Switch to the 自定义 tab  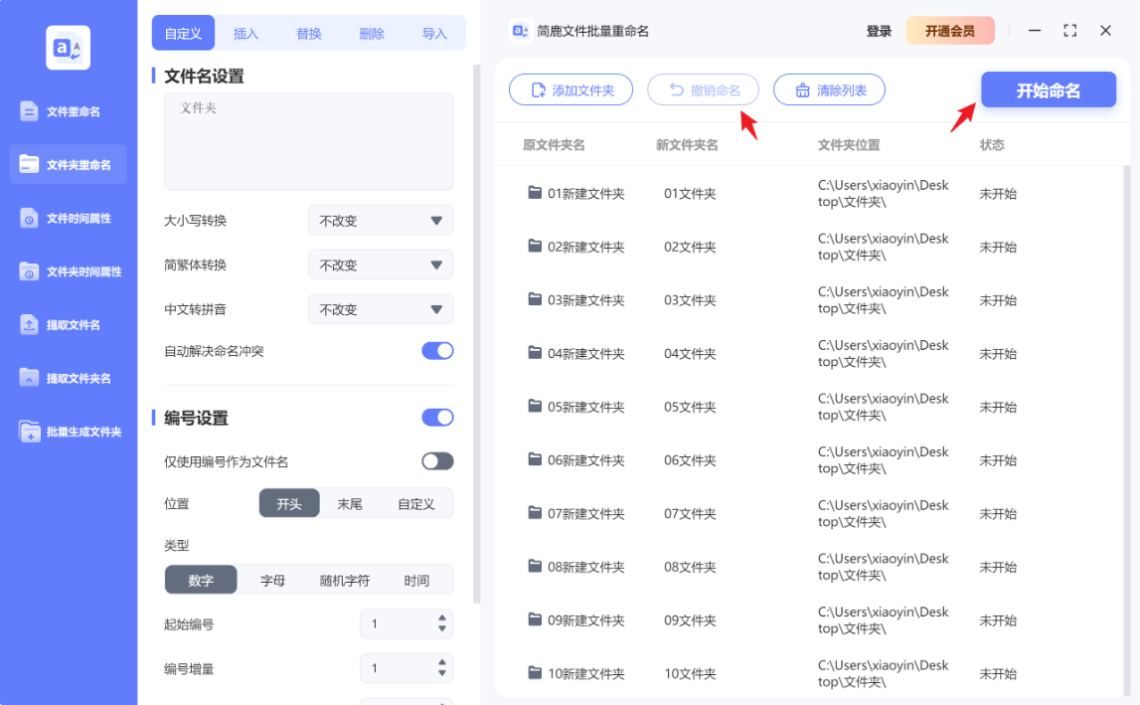(x=183, y=34)
